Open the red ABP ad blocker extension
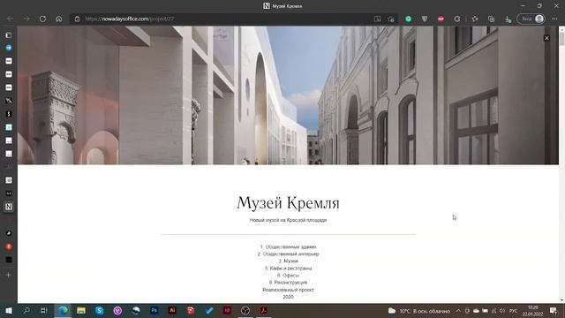The width and height of the screenshot is (565, 318). coord(441,19)
